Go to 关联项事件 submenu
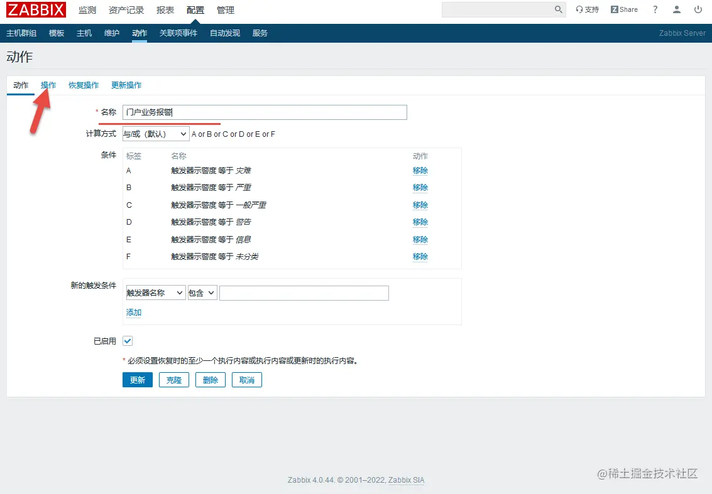This screenshot has height=494, width=712. (x=178, y=33)
